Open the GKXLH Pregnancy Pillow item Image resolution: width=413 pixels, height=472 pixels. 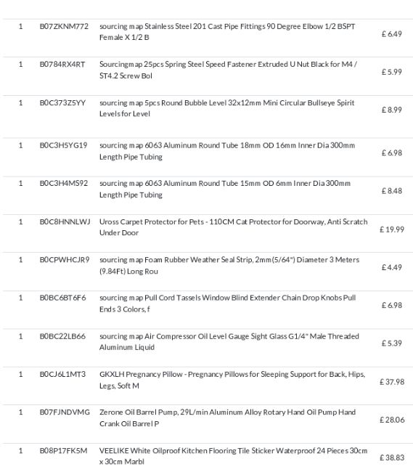232,380
